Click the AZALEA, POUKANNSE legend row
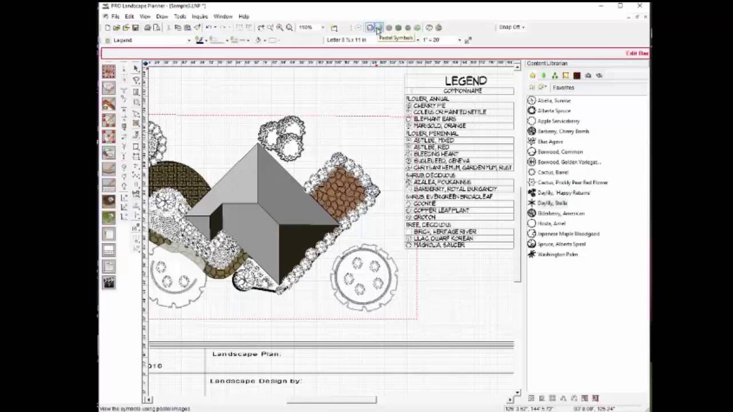This screenshot has height=412, width=733. (460, 182)
